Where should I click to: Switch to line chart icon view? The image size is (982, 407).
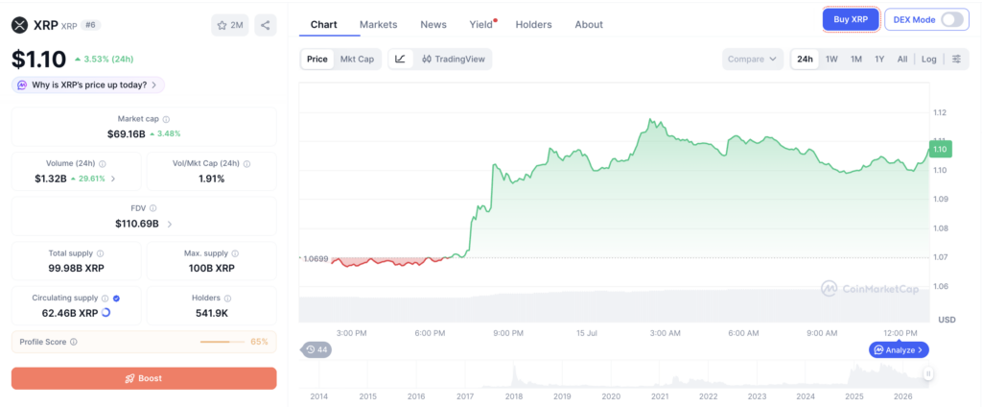401,59
